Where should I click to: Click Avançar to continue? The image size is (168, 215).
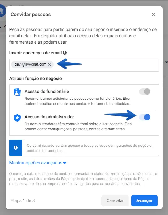[144, 200]
